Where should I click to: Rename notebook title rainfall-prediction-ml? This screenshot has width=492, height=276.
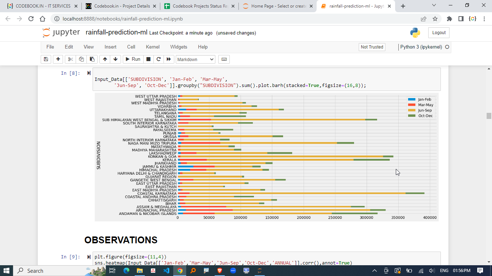click(x=116, y=32)
